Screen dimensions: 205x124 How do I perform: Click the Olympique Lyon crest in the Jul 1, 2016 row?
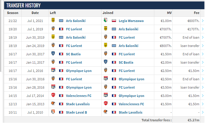pos(53,70)
